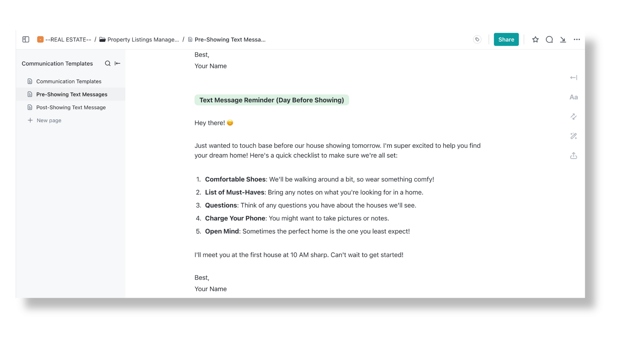
Task: Click the export/upload icon on right panel
Action: click(x=573, y=155)
